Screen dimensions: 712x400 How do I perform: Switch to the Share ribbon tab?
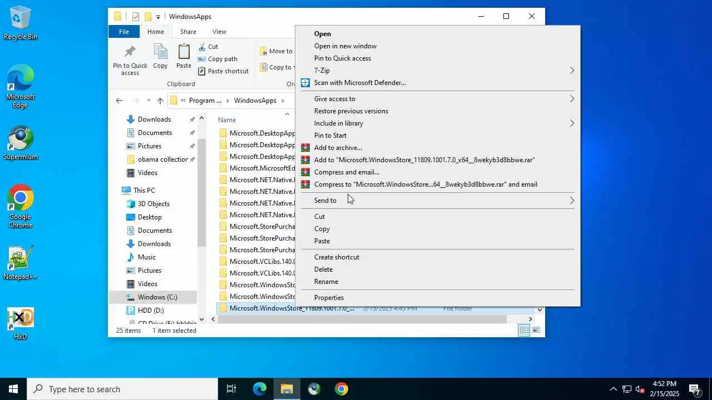(x=188, y=32)
